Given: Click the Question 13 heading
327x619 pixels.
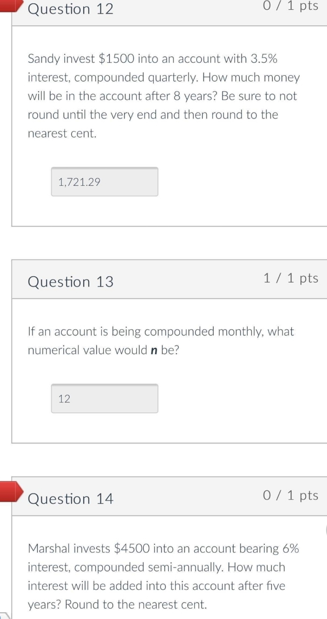Looking at the screenshot, I should coord(70,282).
